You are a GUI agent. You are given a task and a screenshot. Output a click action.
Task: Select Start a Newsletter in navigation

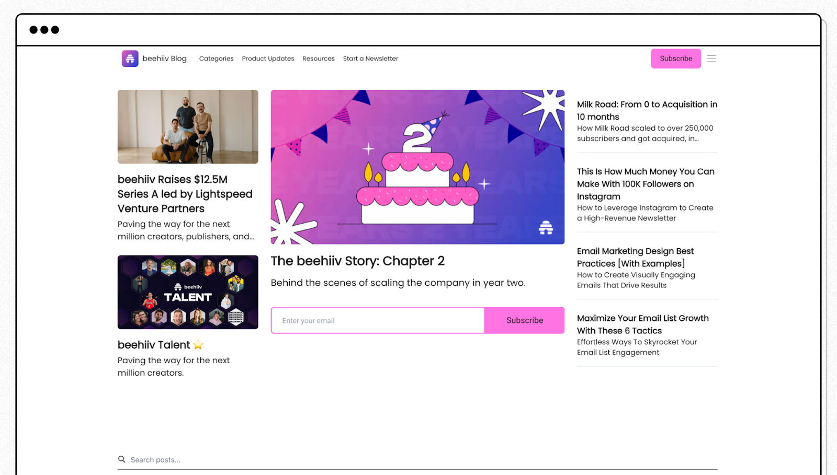[370, 59]
